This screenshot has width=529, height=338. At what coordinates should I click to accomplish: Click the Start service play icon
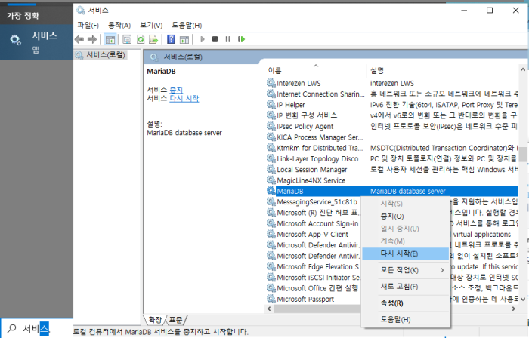203,39
